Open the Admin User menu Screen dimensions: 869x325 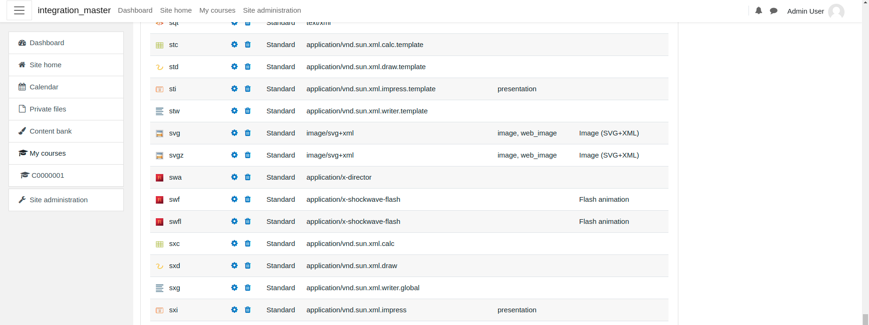tap(815, 11)
